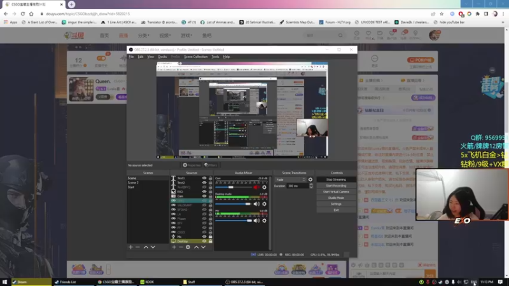Open source properties gear below Sources list
Viewport: 509px width, 286px height.
click(x=188, y=247)
